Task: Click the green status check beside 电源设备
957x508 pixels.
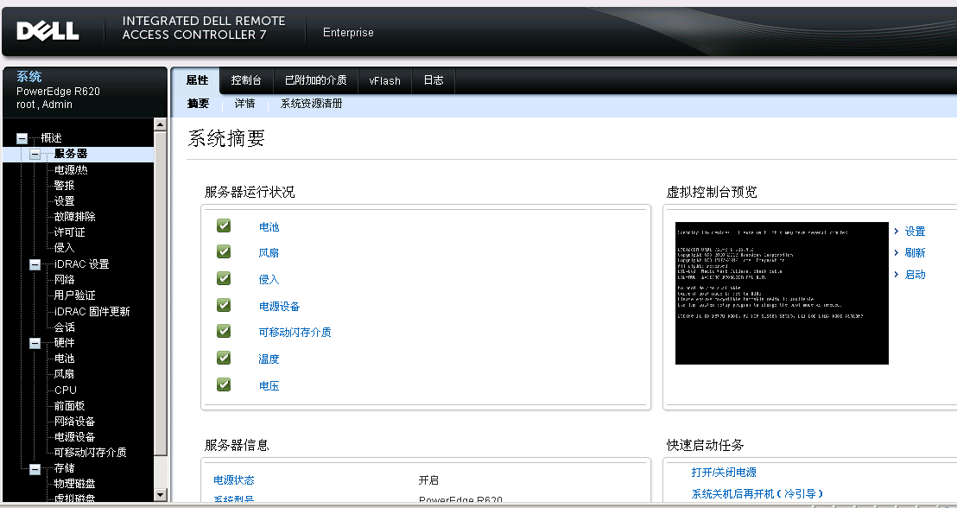Action: click(224, 305)
